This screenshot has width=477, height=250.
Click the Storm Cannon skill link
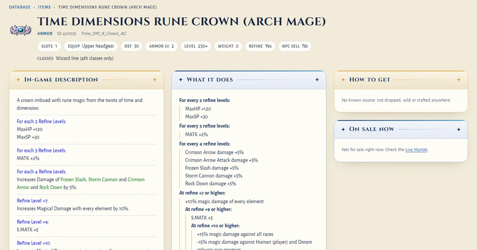click(x=103, y=179)
